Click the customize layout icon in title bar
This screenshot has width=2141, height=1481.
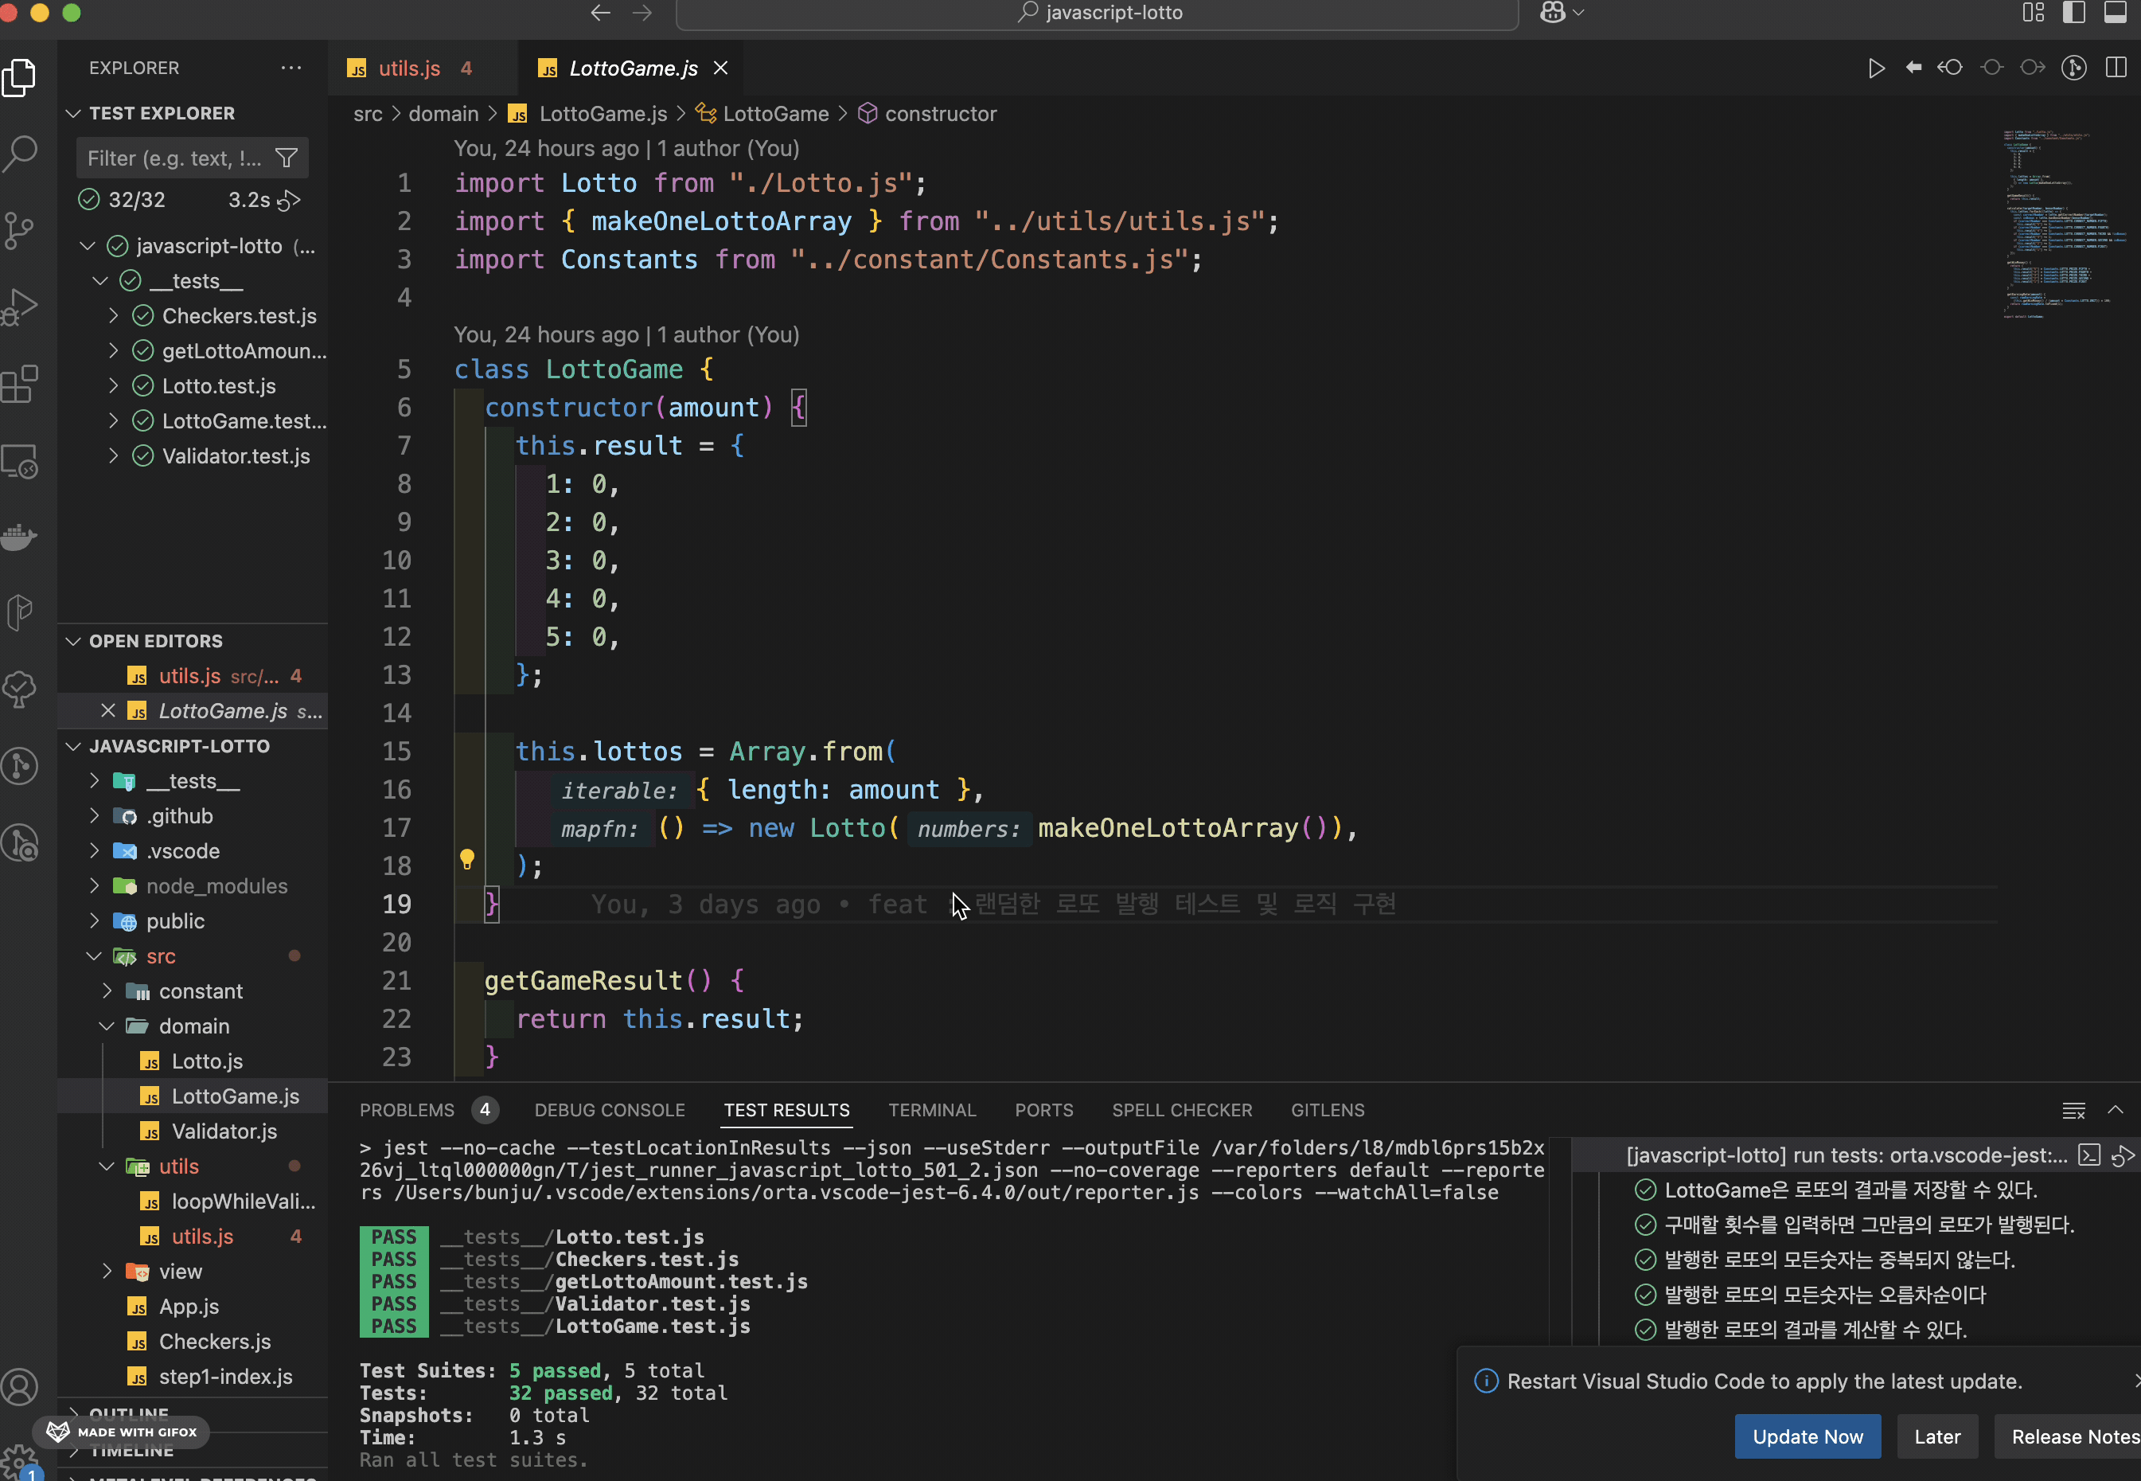pyautogui.click(x=2033, y=12)
